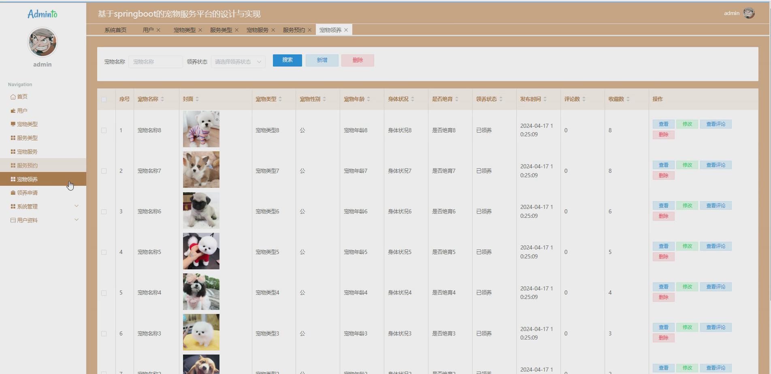This screenshot has height=374, width=771.
Task: Switch to the 宠物类型 tab
Action: (185, 30)
